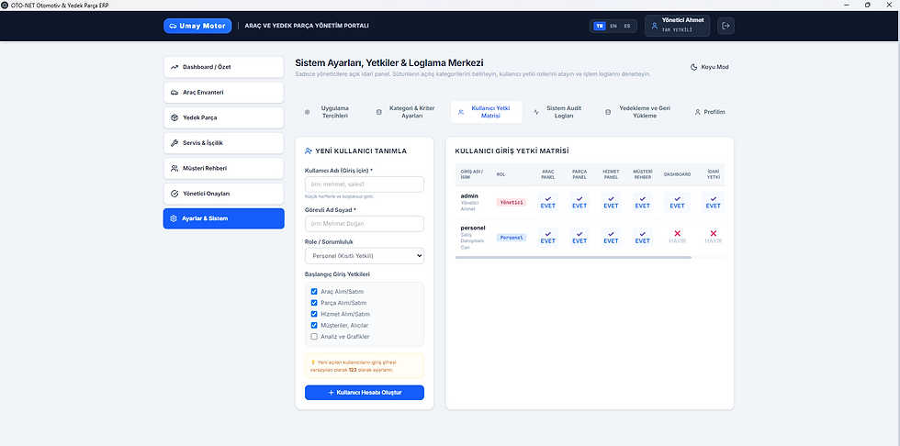The height and width of the screenshot is (446, 900).
Task: Open Yönetici Onayları in sidebar
Action: click(x=223, y=194)
